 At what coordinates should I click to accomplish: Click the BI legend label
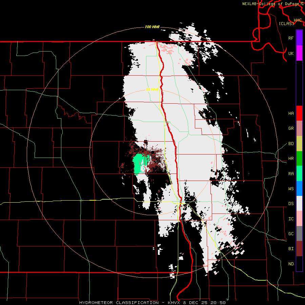point(291,249)
